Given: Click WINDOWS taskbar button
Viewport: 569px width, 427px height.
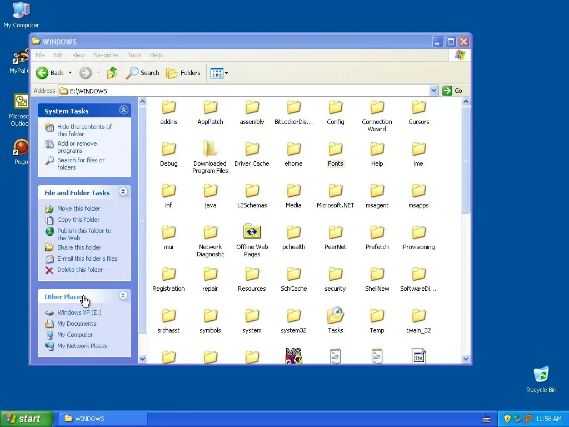Looking at the screenshot, I should coord(103,419).
